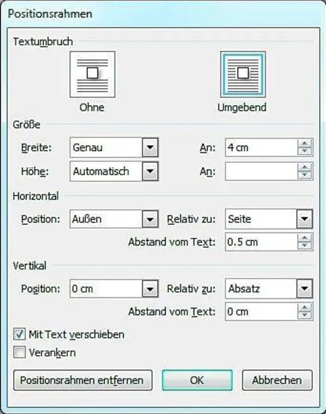This screenshot has width=326, height=414.
Task: Decrease vertical Abstand vom Text spinner
Action: [x=305, y=315]
